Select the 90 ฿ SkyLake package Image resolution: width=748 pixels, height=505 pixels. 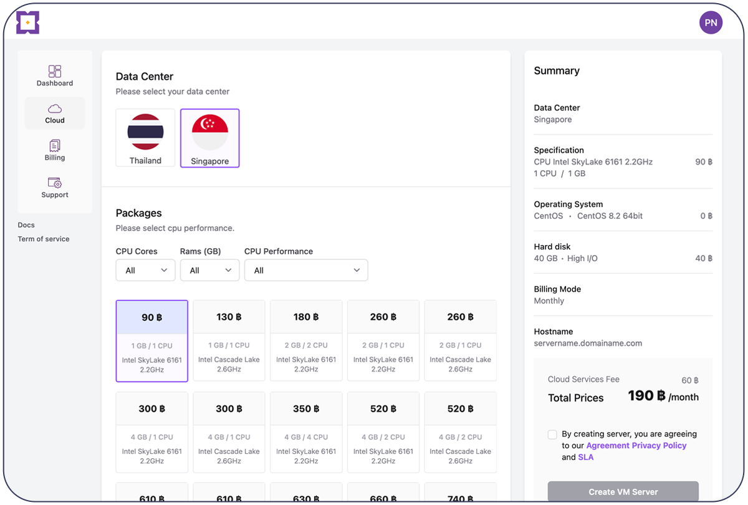click(151, 341)
